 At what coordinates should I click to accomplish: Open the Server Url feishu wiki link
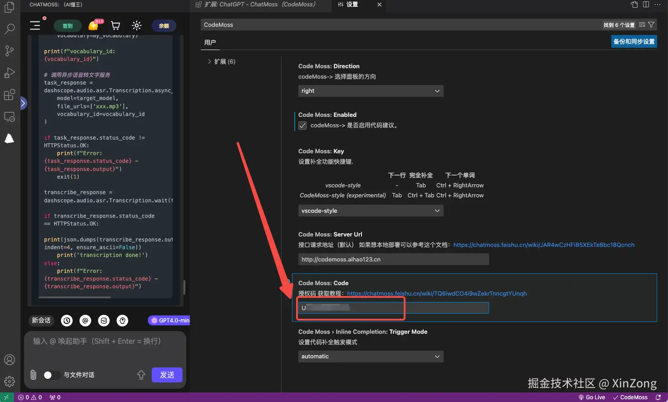[544, 245]
